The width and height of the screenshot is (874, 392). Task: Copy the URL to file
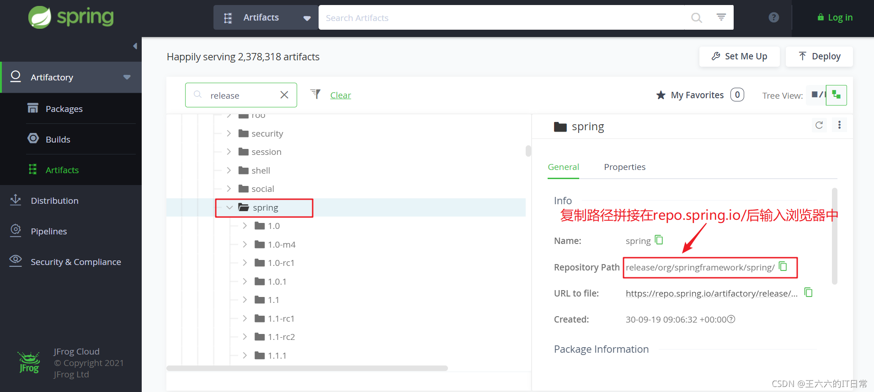pos(809,292)
